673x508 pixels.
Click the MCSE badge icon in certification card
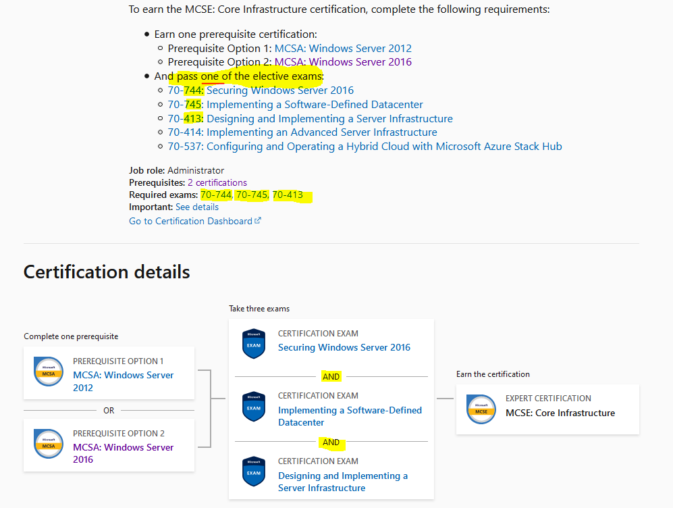(x=481, y=409)
